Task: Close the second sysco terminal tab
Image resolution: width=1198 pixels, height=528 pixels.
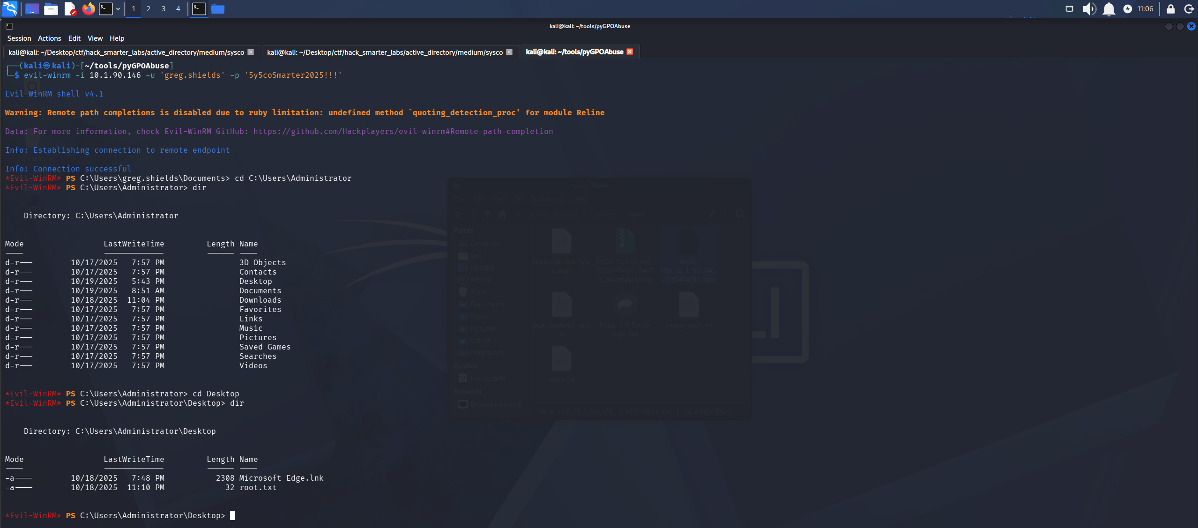Action: click(x=509, y=52)
